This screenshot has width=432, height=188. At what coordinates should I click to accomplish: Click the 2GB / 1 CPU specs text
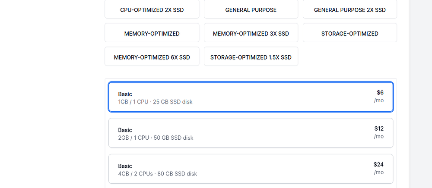click(156, 138)
